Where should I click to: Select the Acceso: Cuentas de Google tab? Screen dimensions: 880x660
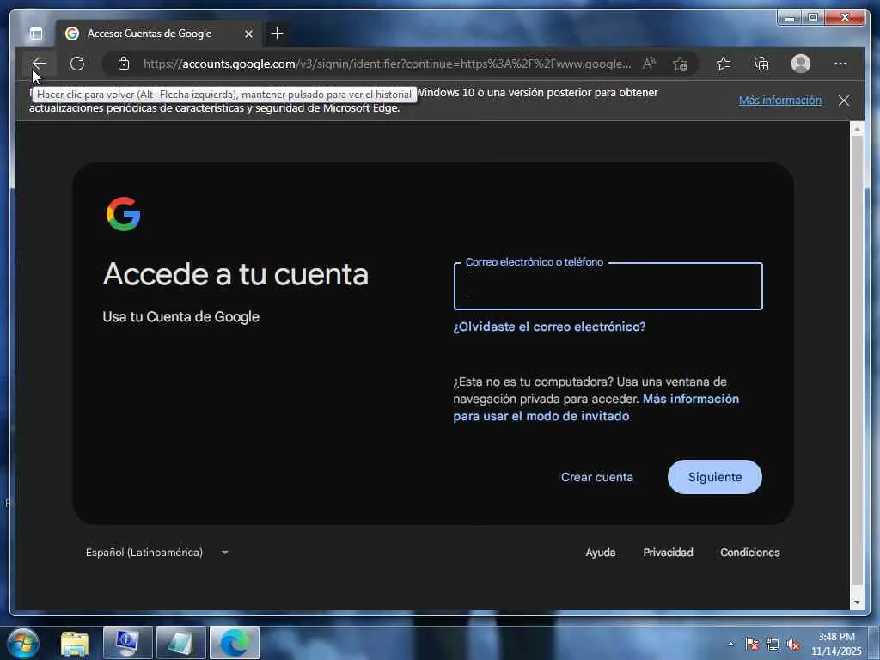coord(150,34)
